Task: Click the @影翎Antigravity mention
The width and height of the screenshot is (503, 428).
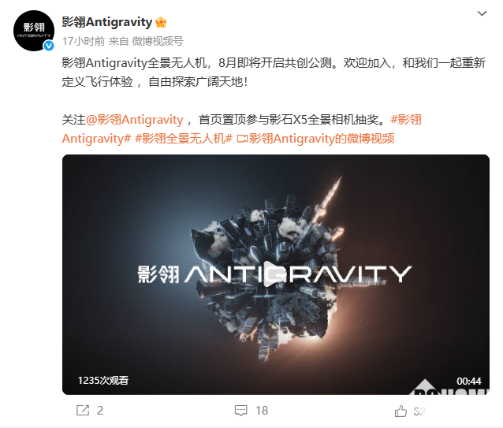Action: (134, 120)
